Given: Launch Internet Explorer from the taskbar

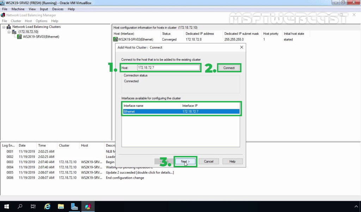Looking at the screenshot, I should [x=47, y=206].
